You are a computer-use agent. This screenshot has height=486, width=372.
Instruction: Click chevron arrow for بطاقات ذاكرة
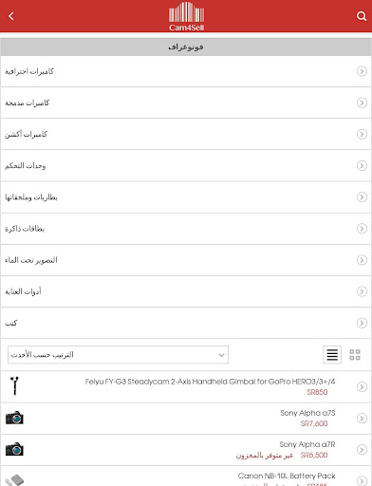pyautogui.click(x=362, y=229)
